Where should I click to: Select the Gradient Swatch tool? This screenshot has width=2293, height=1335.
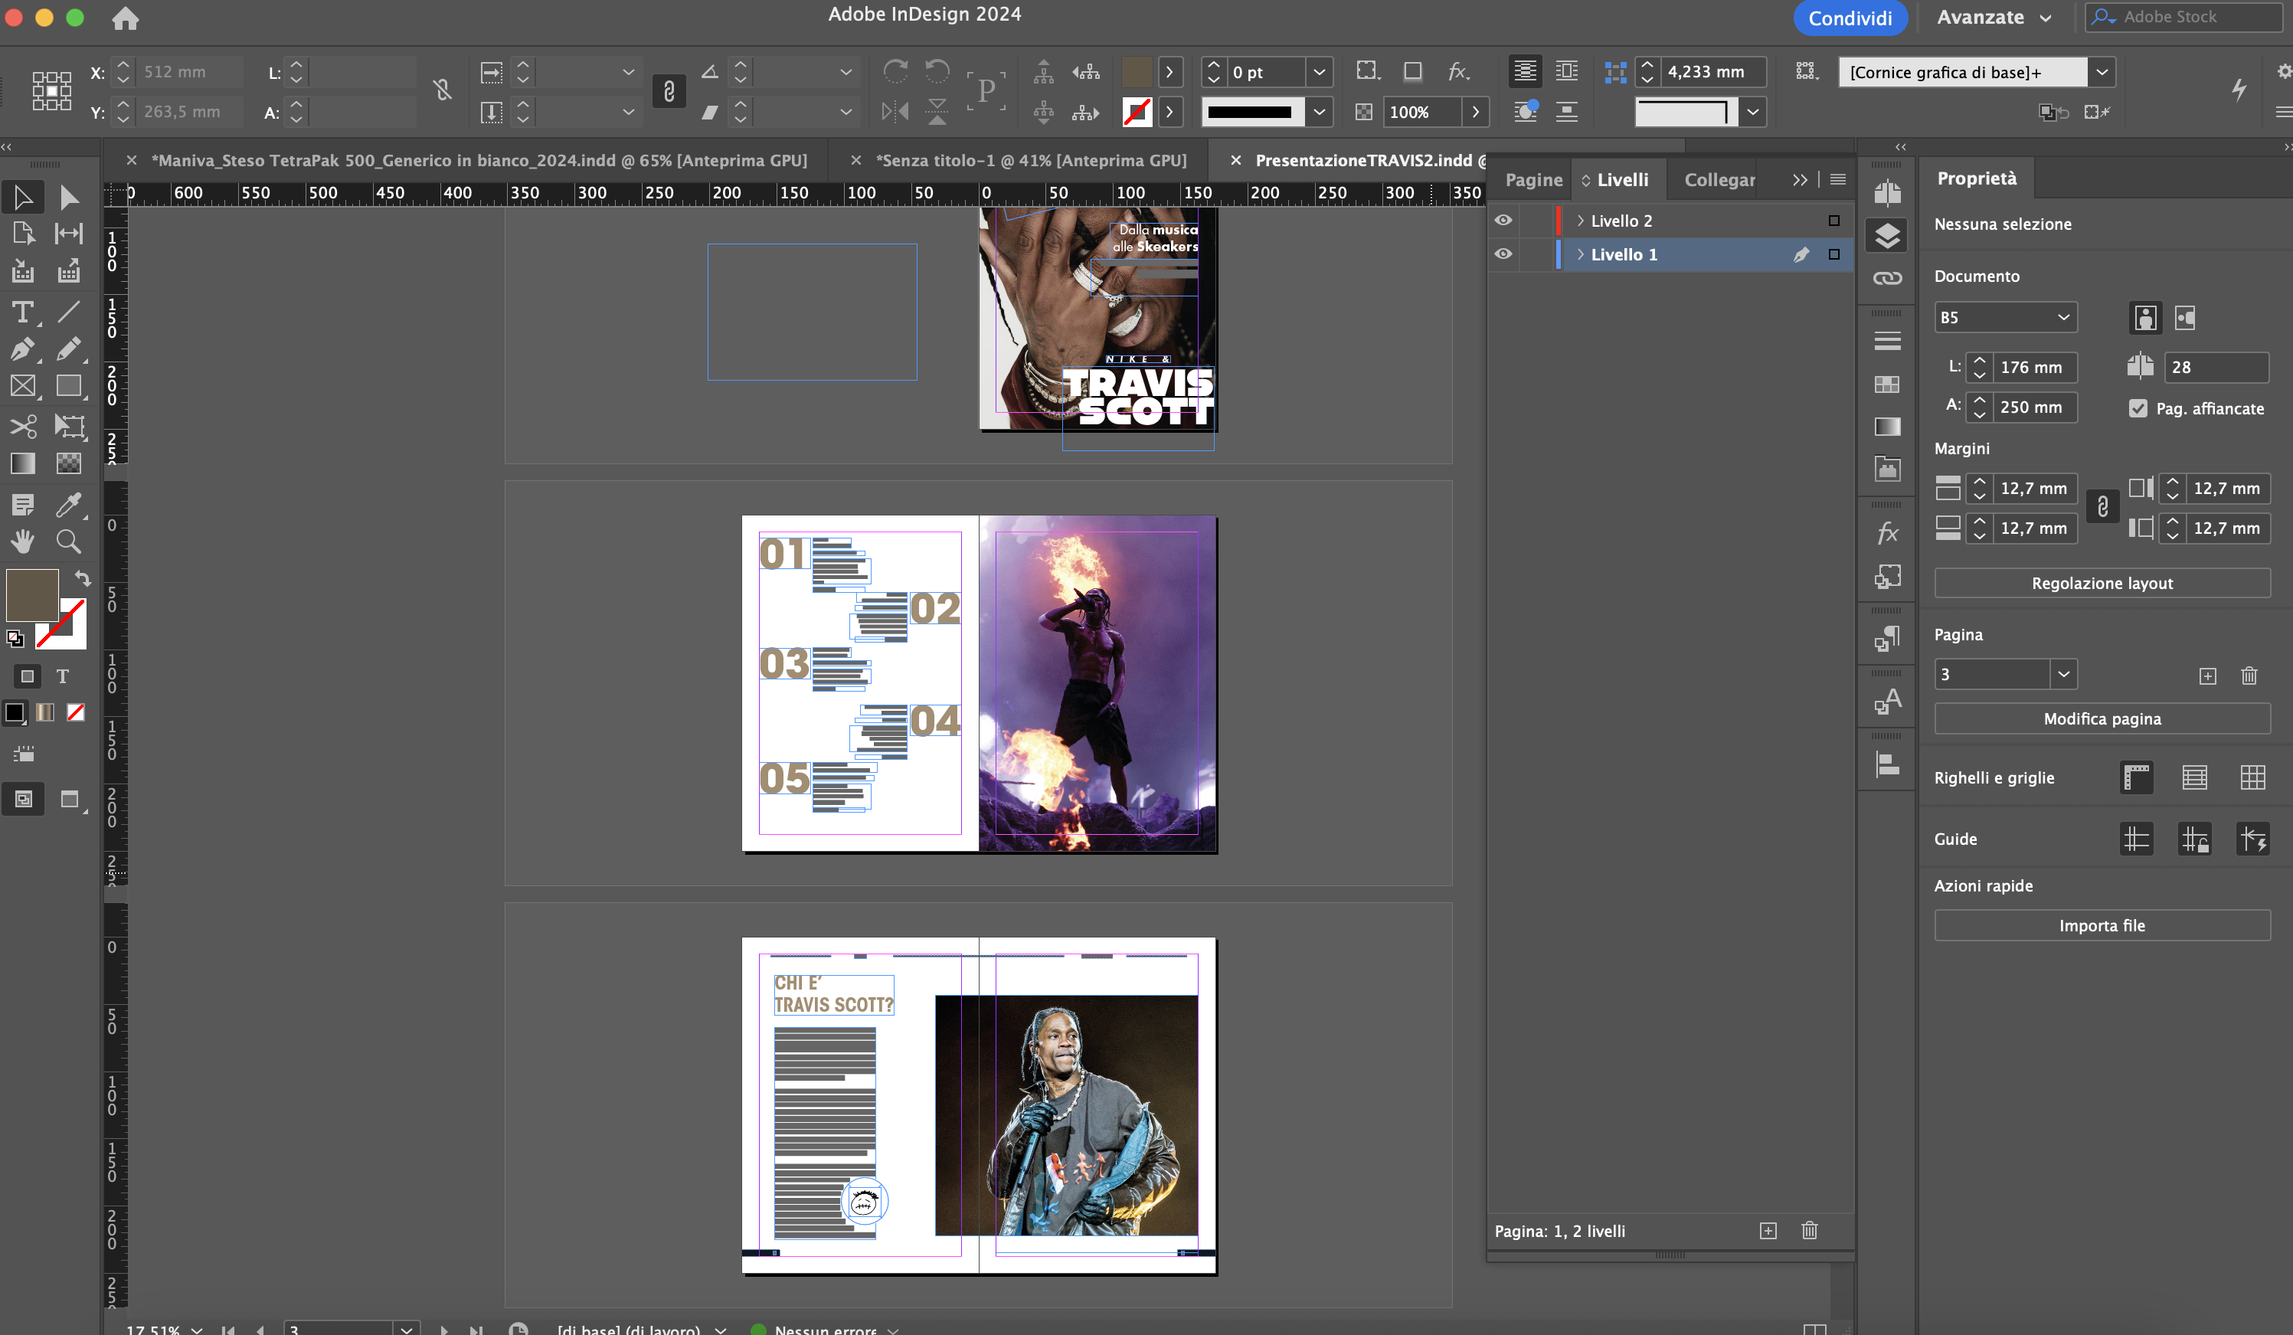pyautogui.click(x=23, y=463)
